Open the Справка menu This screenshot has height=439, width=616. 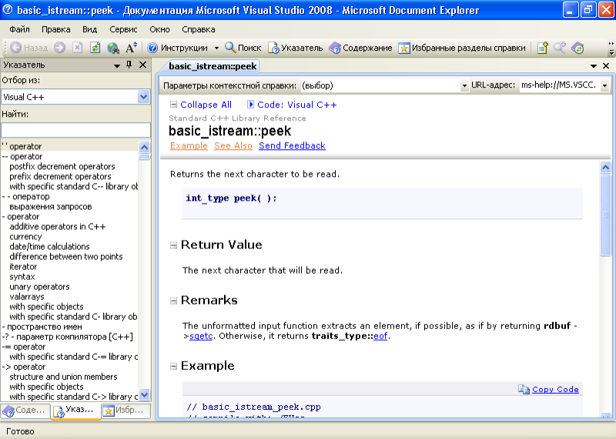tap(199, 29)
